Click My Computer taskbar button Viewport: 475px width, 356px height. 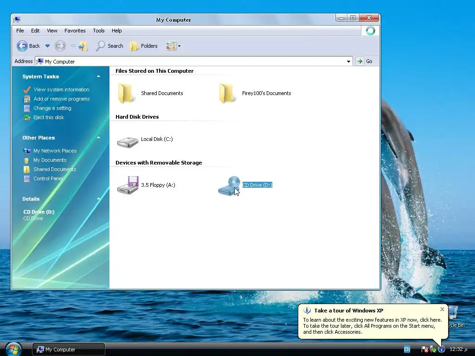pyautogui.click(x=69, y=350)
